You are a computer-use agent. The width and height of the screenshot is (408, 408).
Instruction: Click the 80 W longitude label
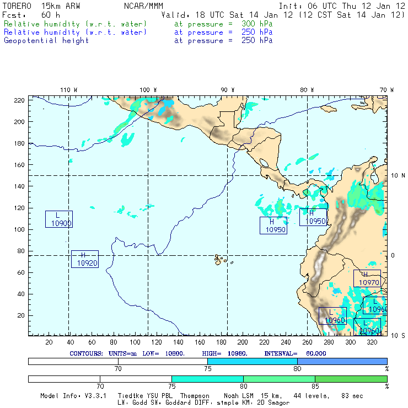pos(307,90)
